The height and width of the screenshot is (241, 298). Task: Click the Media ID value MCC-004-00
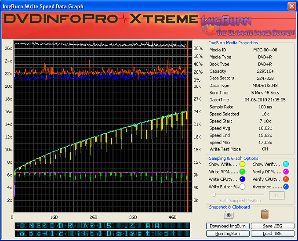tap(265, 50)
